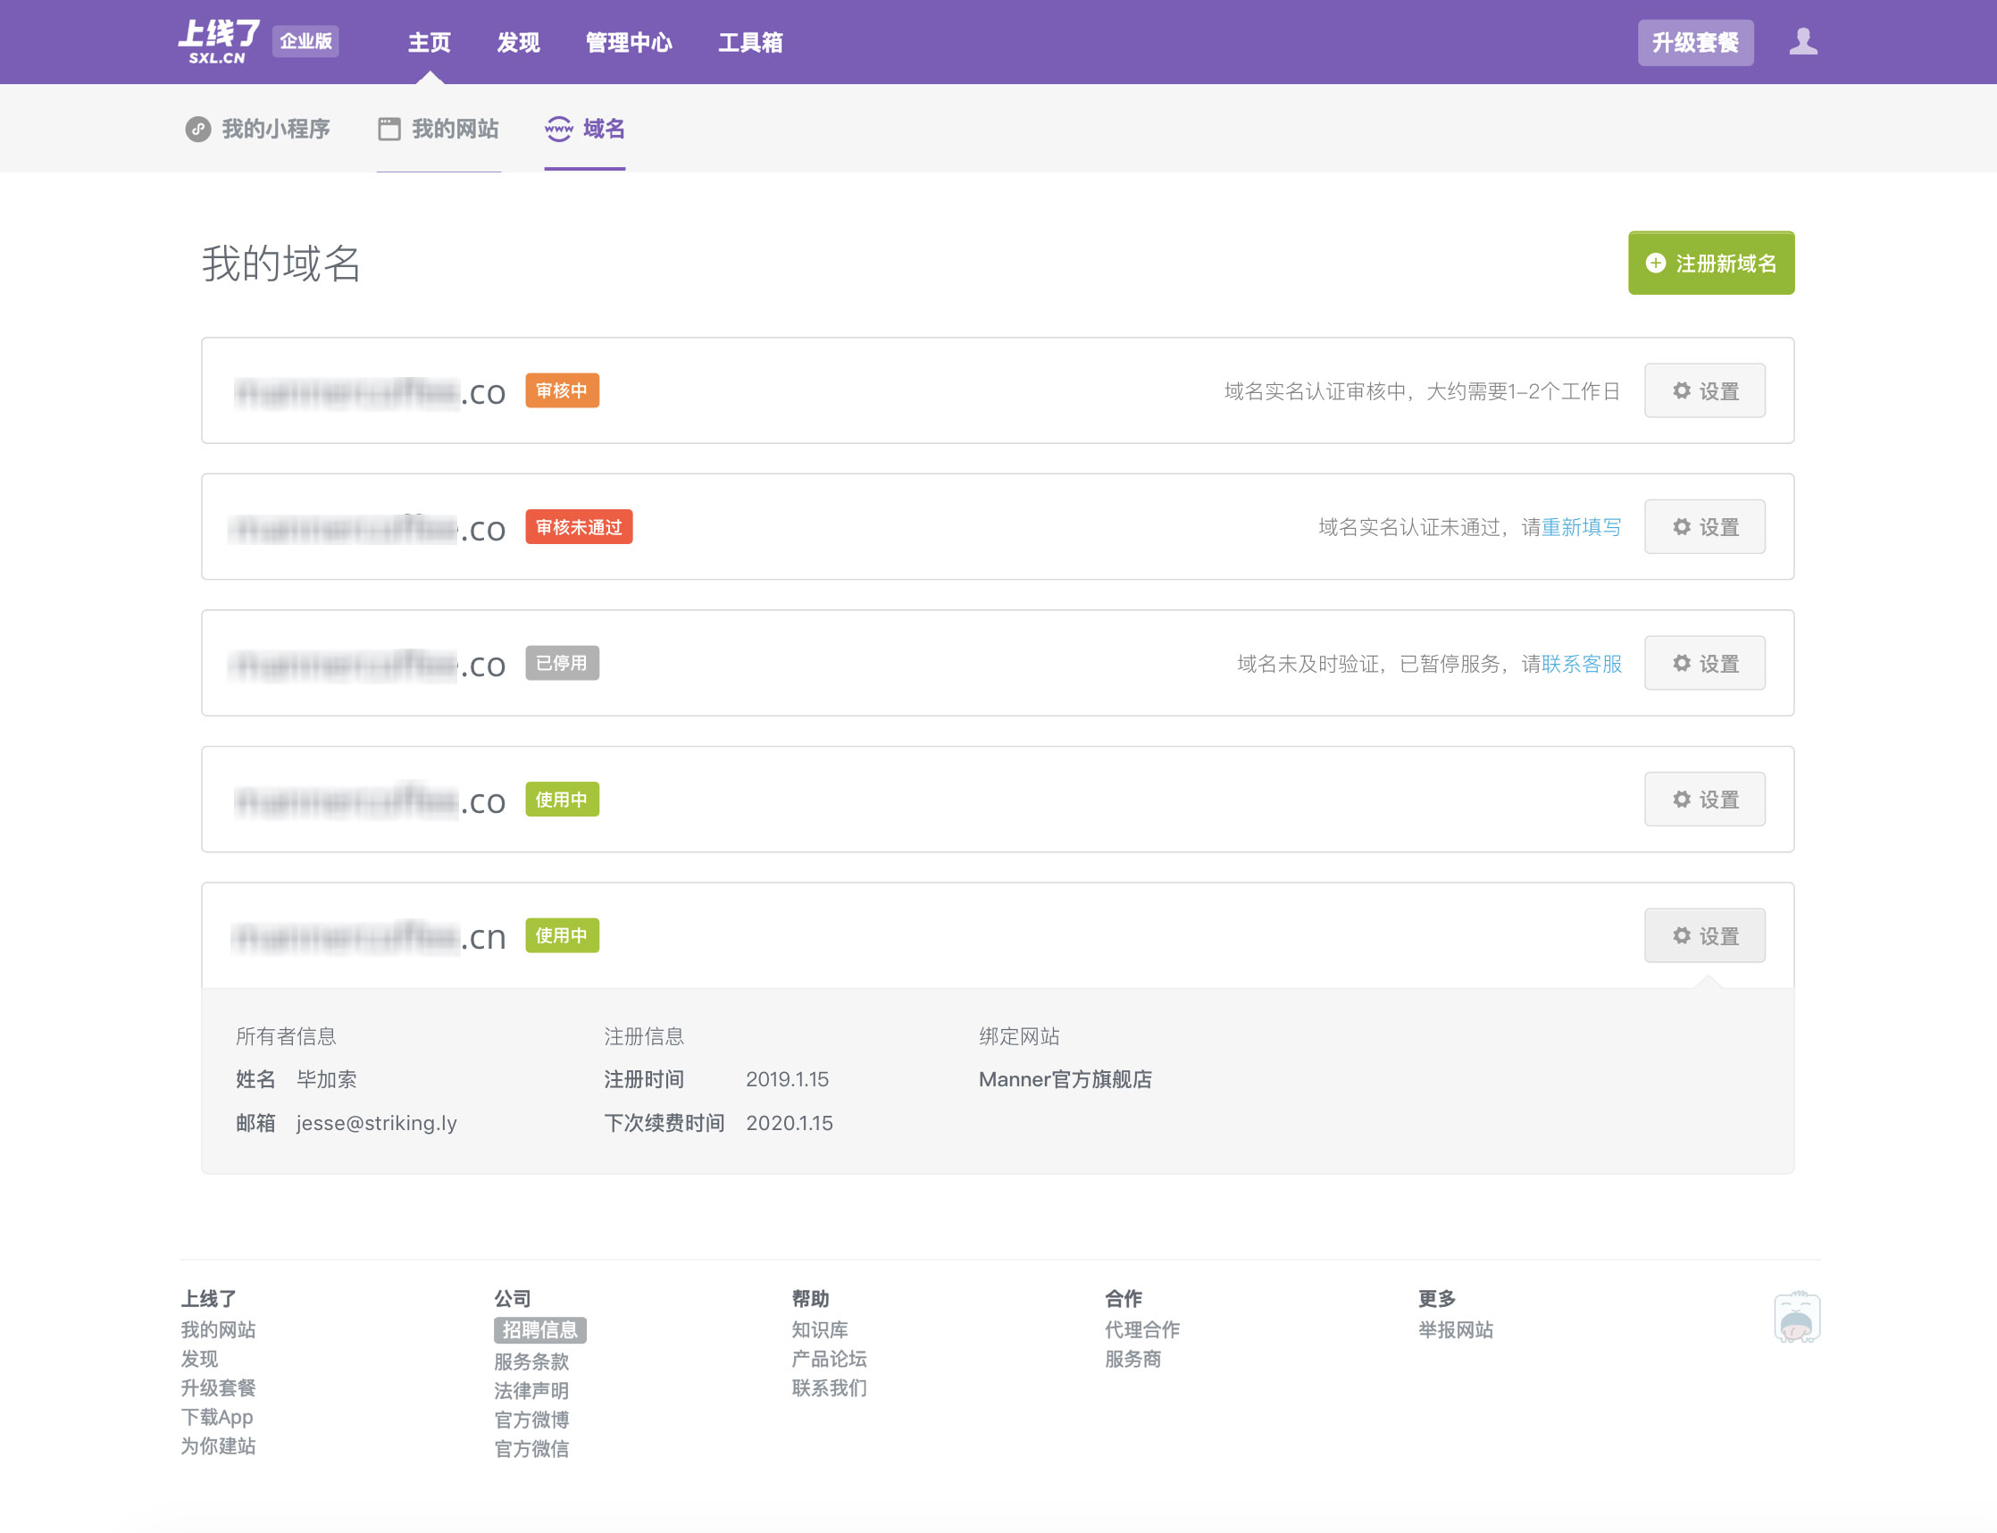
Task: Open the mascot chat helper icon
Action: [1796, 1317]
